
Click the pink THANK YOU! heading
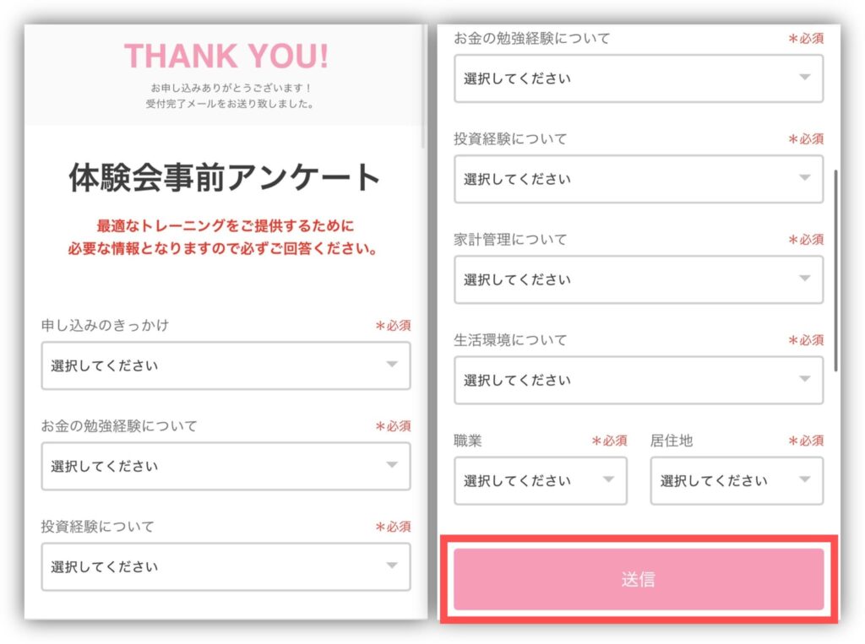(226, 56)
